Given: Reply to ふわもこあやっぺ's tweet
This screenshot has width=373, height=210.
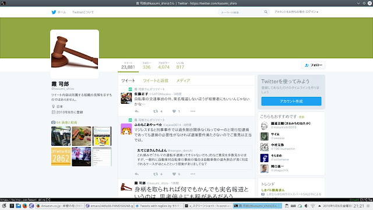Looking at the screenshot, I should coord(136,174).
